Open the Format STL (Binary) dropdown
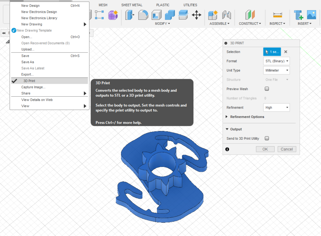Image resolution: width=321 pixels, height=236 pixels. [x=276, y=61]
